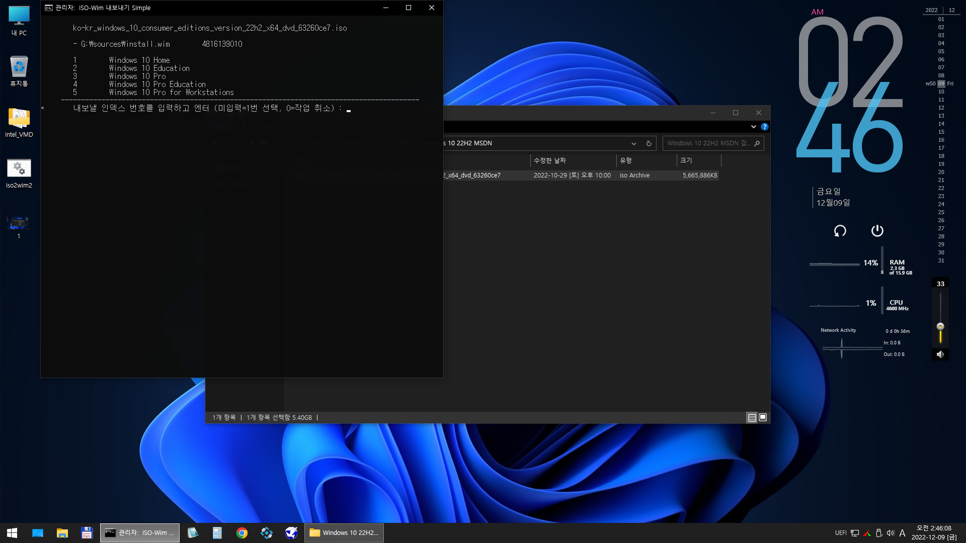Open the address bar history dropdown
966x543 pixels.
633,143
